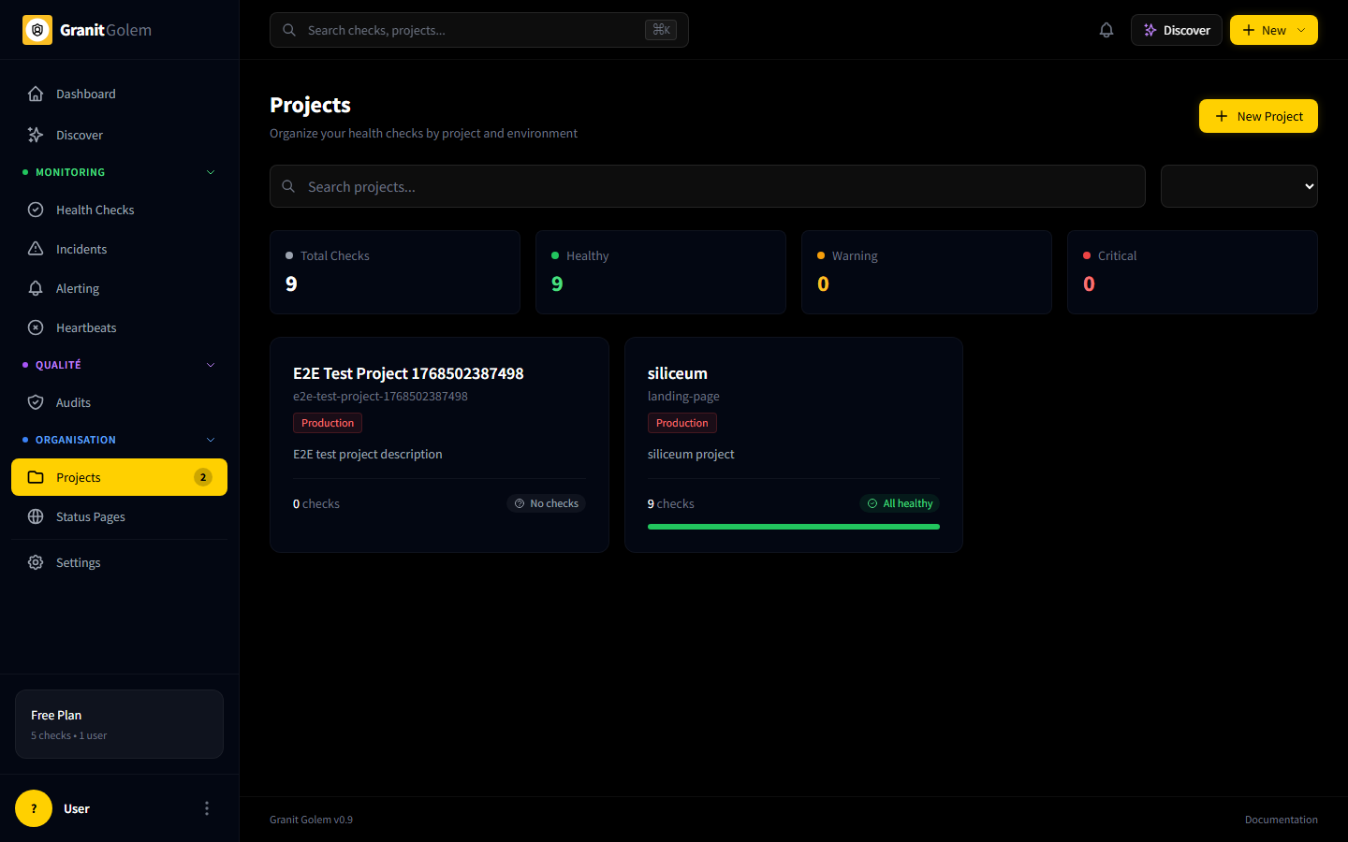
Task: Click the plus icon in New Project button
Action: [1222, 116]
